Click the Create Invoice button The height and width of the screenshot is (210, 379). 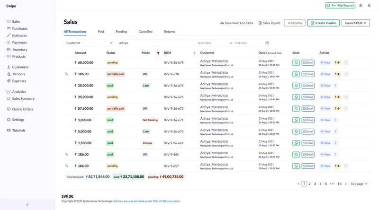tap(323, 23)
